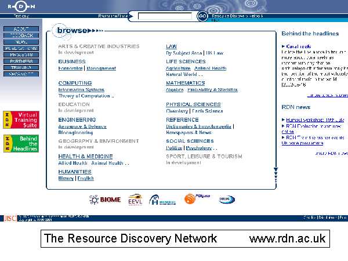Open Dictionaries & Encyclopaedia link
The image size is (348, 261).
click(198, 126)
